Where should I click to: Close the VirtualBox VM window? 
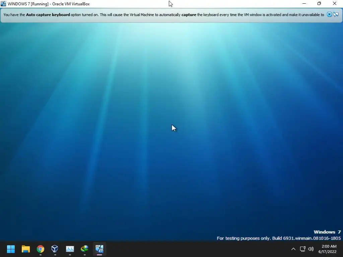point(335,3)
